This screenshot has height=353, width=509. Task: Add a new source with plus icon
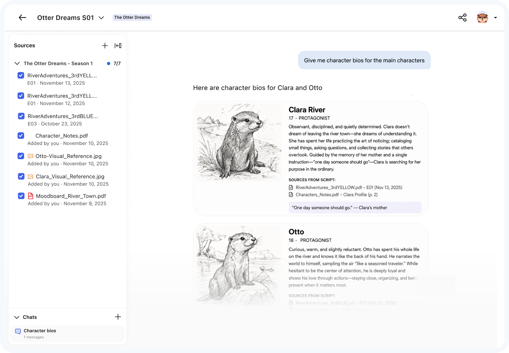coord(105,46)
